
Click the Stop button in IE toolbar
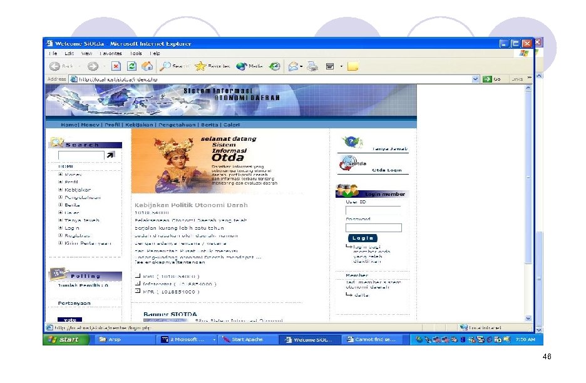116,66
